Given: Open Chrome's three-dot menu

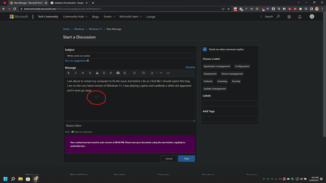Looking at the screenshot, I should 322,9.
